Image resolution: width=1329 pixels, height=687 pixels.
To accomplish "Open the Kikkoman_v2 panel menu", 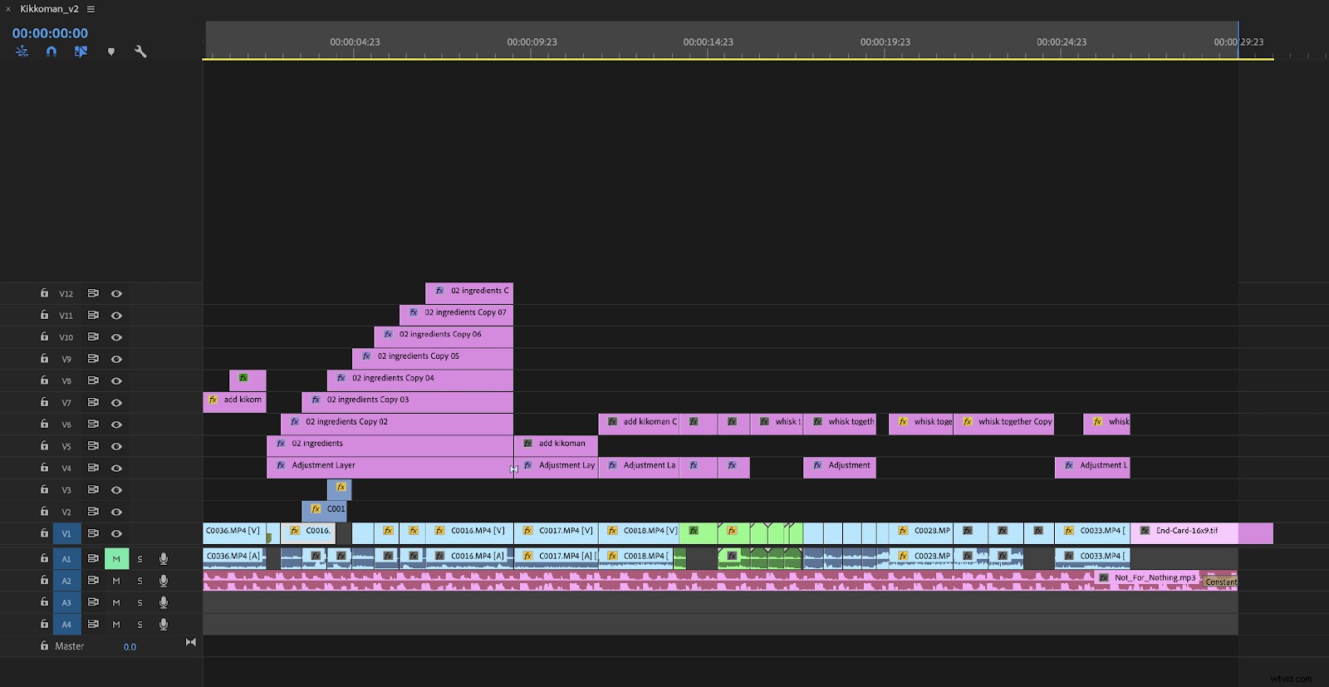I will click(91, 9).
